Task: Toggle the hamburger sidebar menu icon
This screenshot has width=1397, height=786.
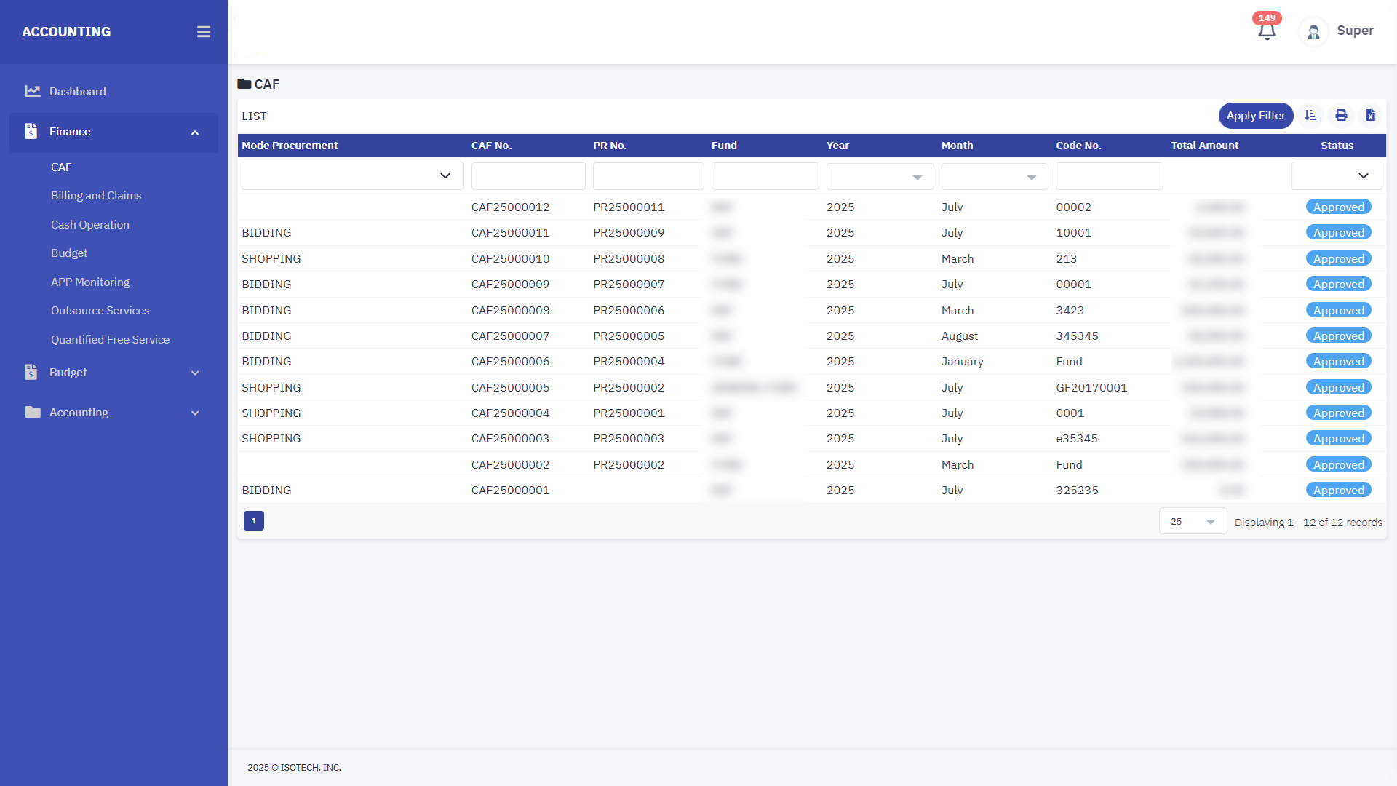Action: point(204,32)
